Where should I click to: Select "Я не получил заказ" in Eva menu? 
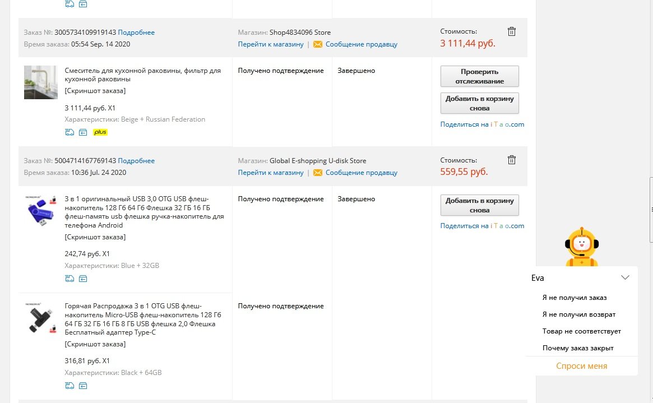(575, 298)
